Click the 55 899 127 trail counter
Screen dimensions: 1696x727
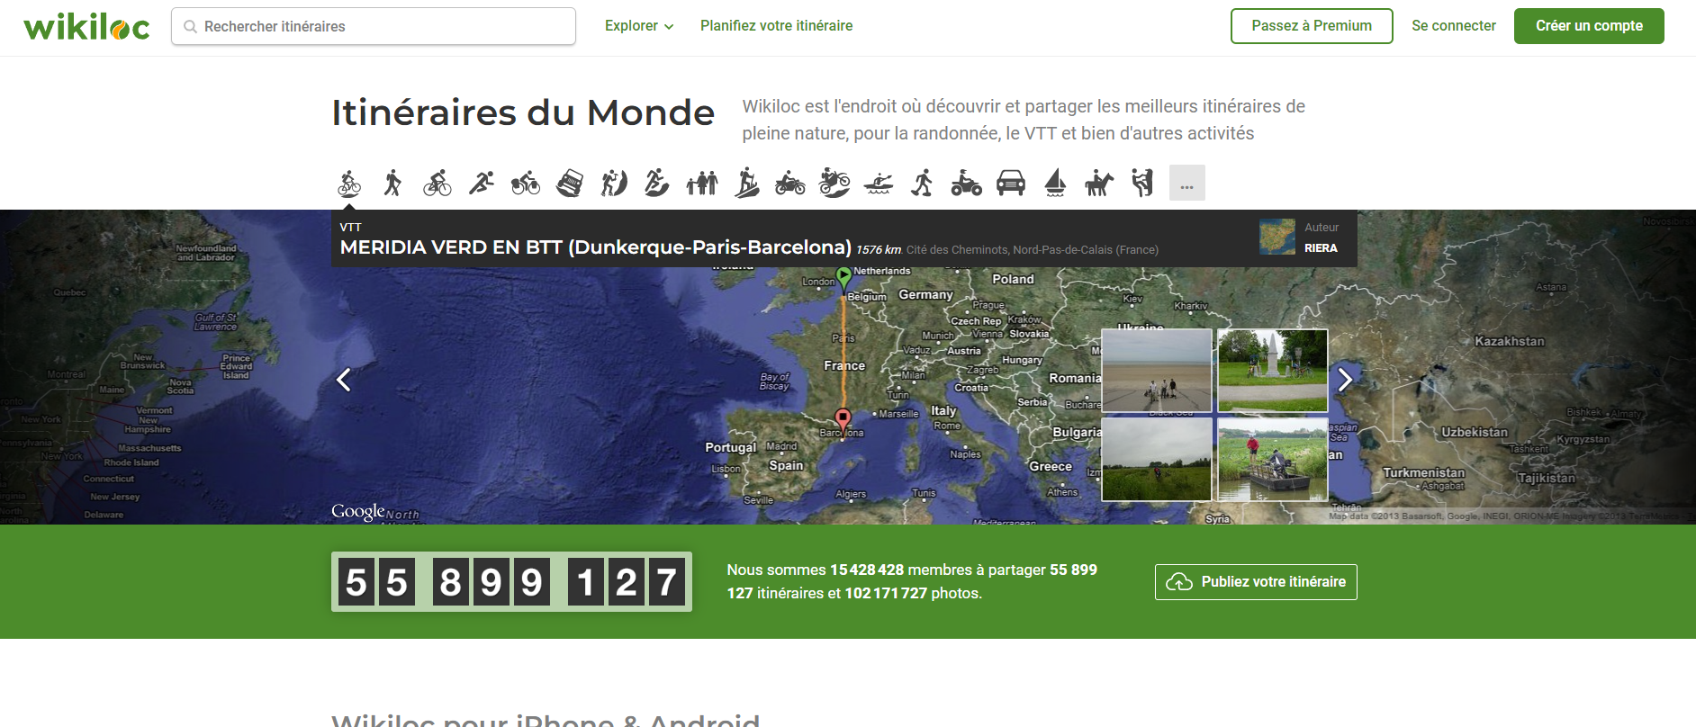(x=511, y=582)
